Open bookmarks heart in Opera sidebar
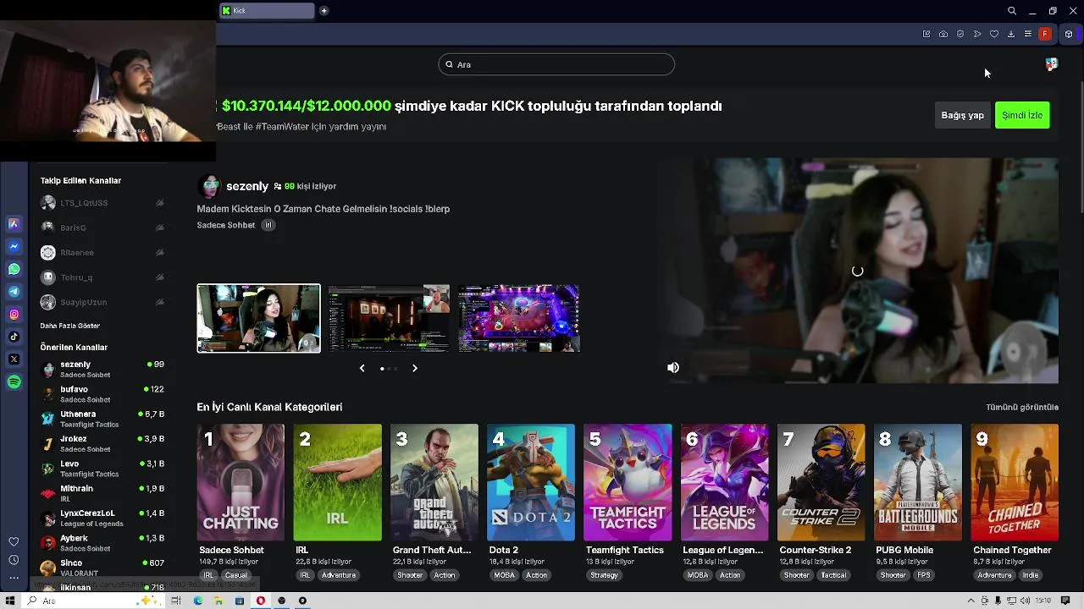The height and width of the screenshot is (609, 1084). 14,541
